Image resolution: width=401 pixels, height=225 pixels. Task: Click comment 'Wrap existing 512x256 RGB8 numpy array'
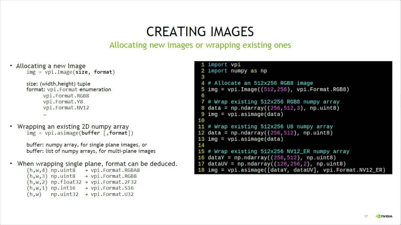pyautogui.click(x=273, y=102)
